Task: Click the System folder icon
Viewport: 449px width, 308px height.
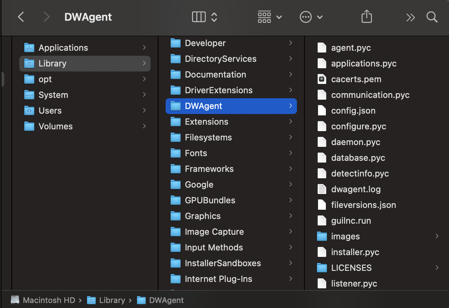Action: click(x=29, y=95)
